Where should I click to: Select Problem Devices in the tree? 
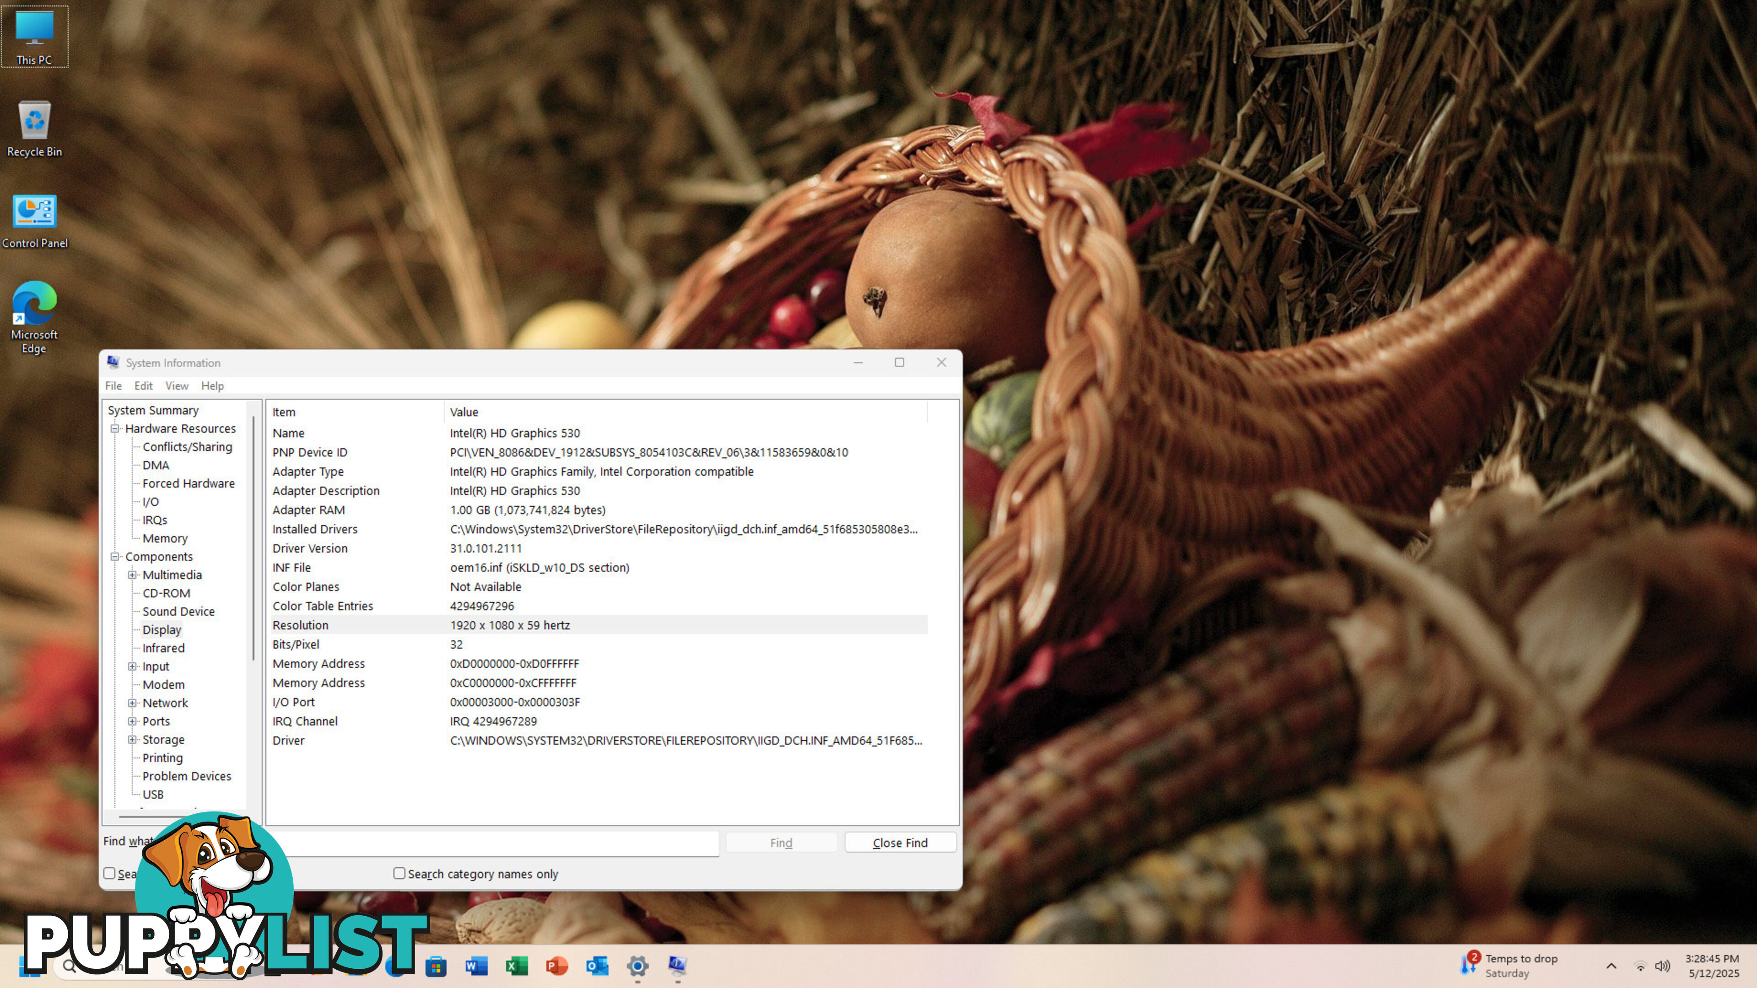(186, 777)
